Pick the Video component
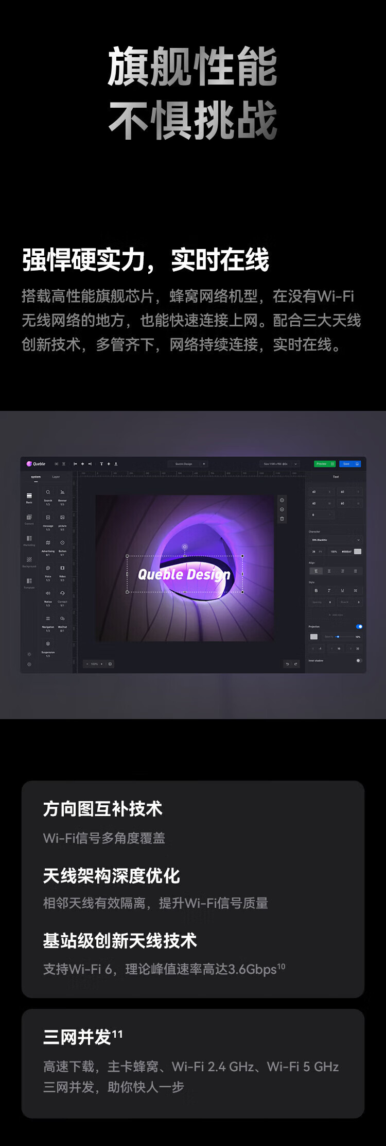This screenshot has width=386, height=1146. (x=62, y=569)
